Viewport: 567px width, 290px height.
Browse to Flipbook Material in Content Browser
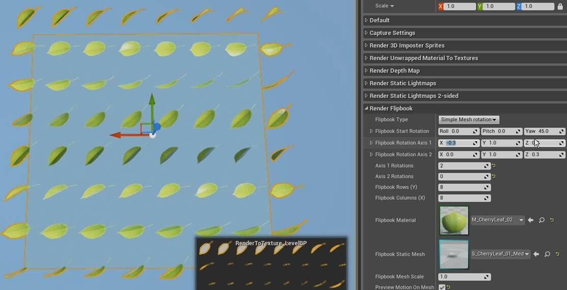click(x=542, y=220)
